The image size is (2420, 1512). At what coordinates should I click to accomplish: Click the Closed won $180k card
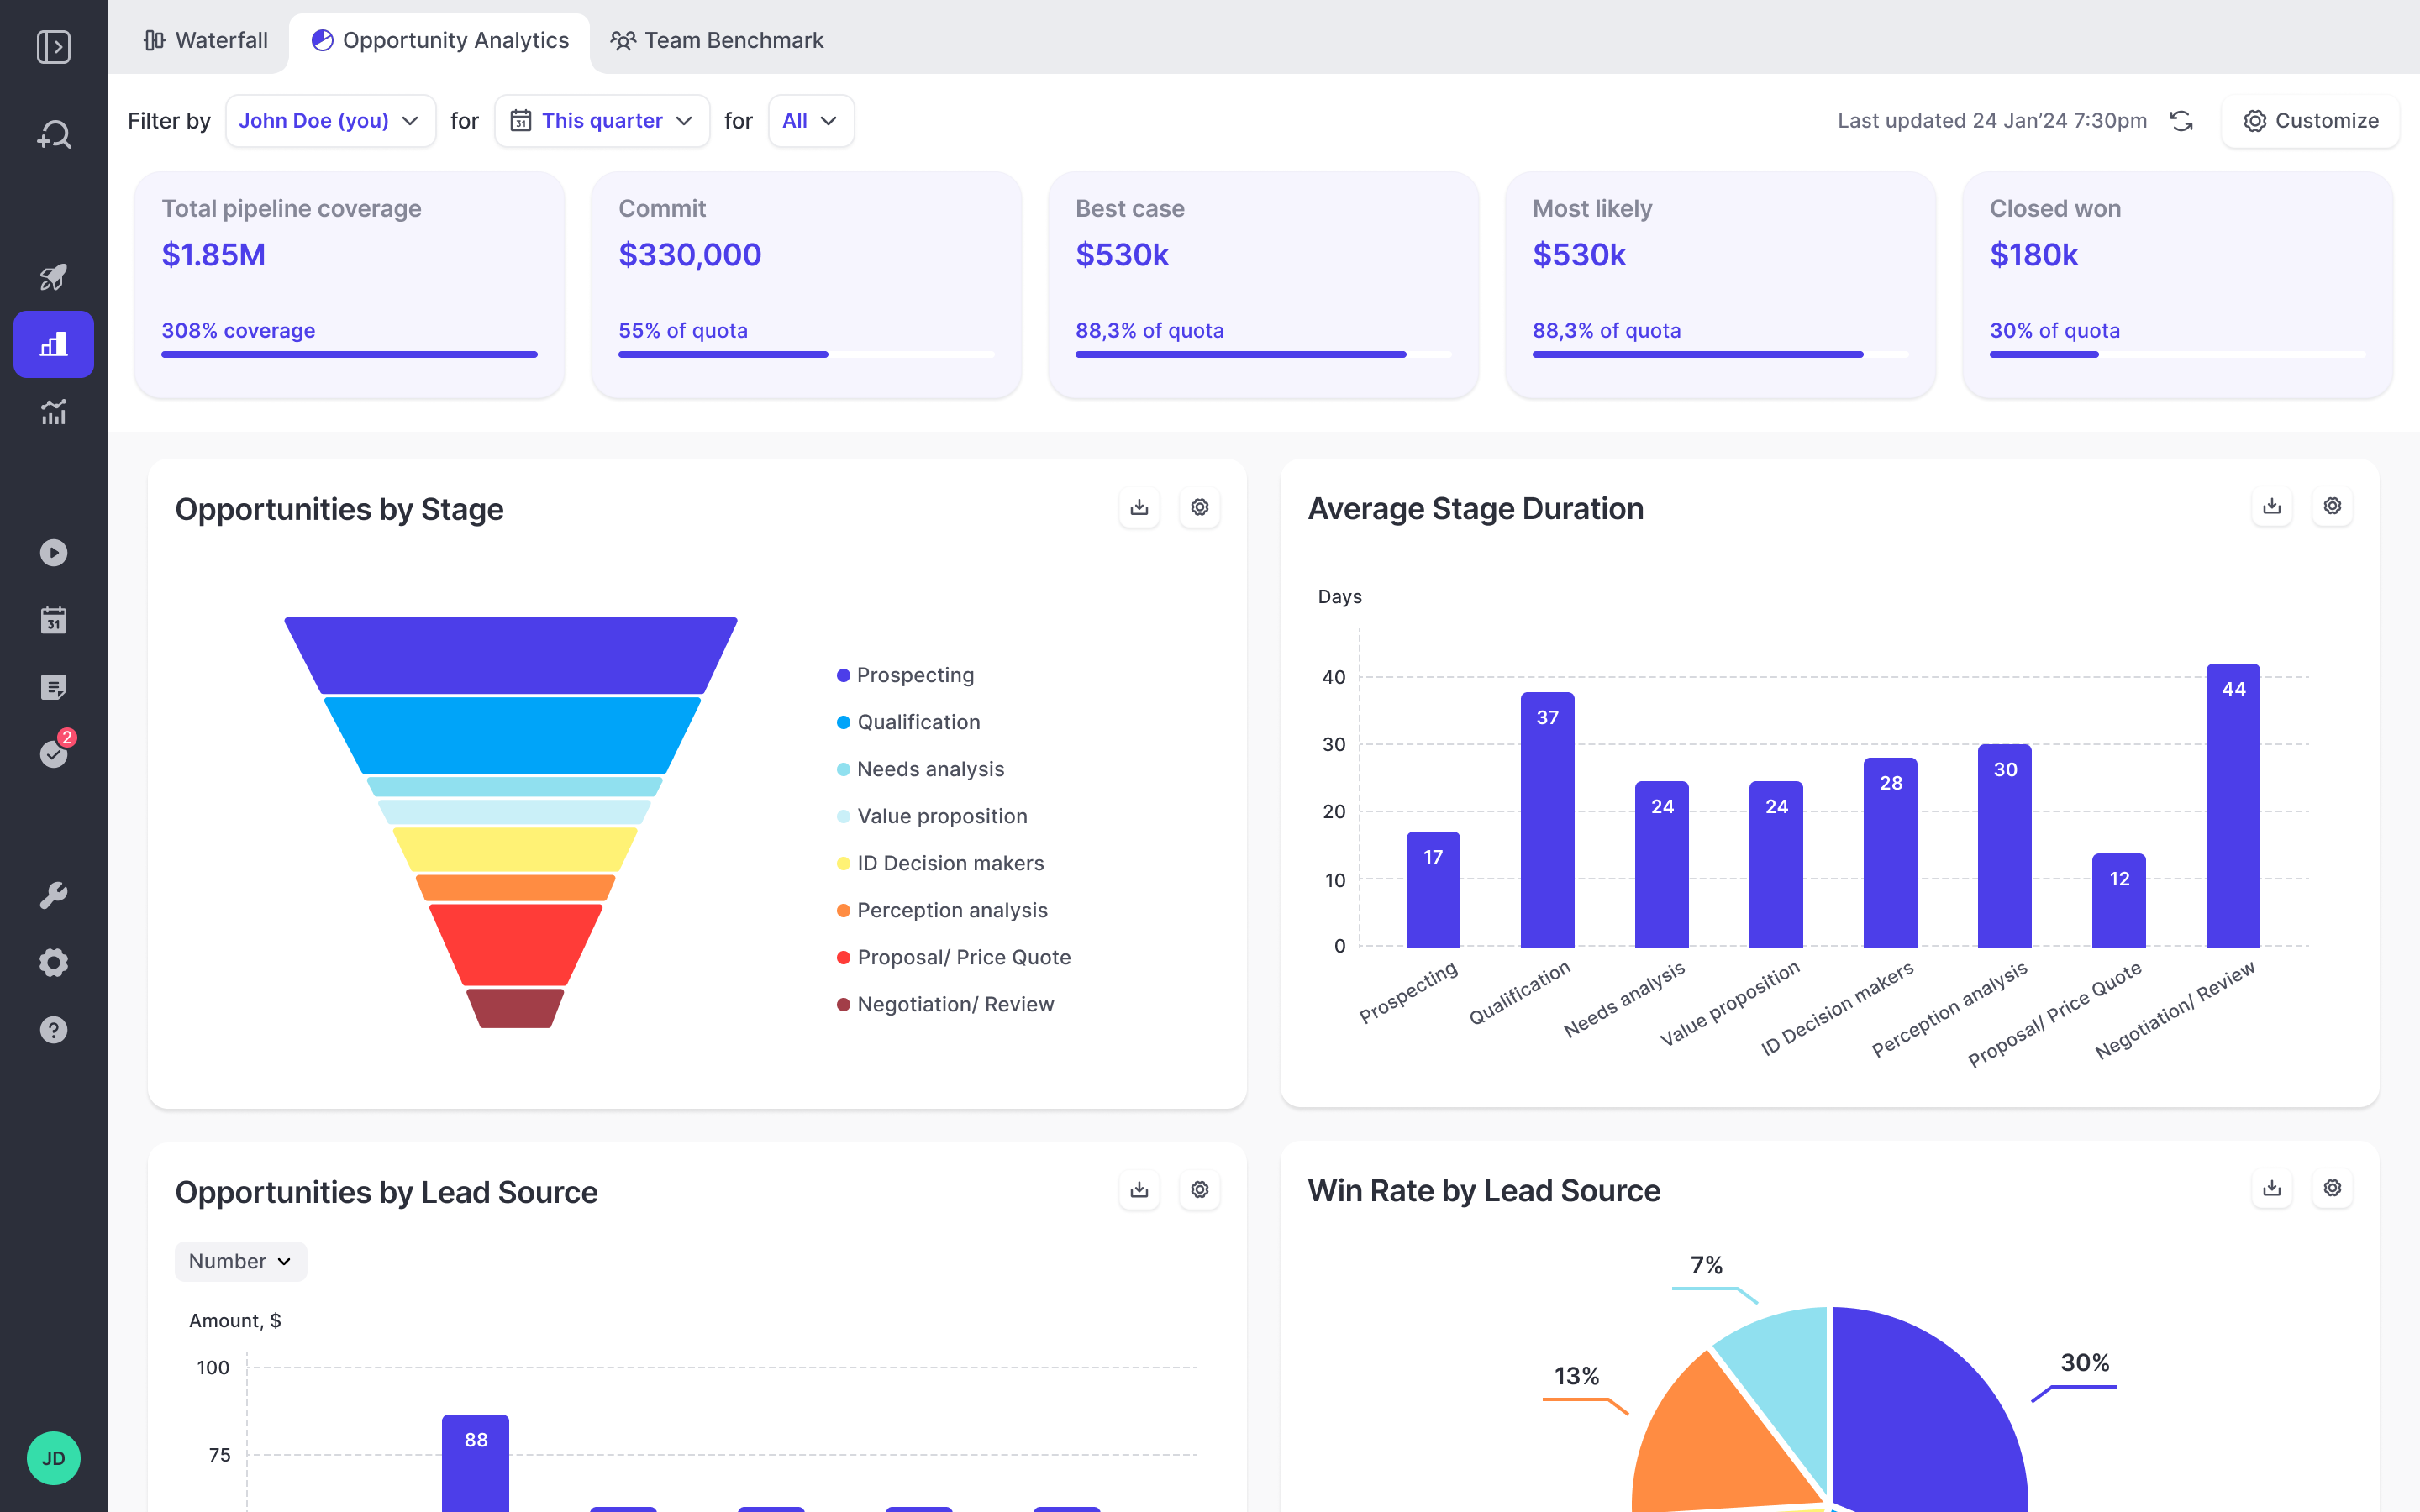(x=2177, y=284)
